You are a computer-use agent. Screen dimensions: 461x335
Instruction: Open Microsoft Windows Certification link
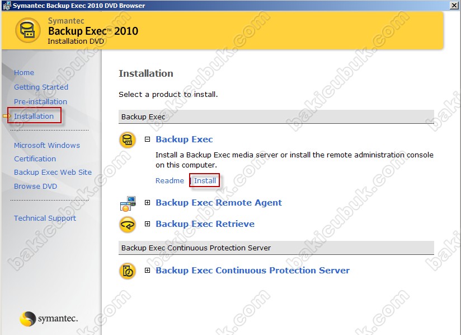point(47,152)
